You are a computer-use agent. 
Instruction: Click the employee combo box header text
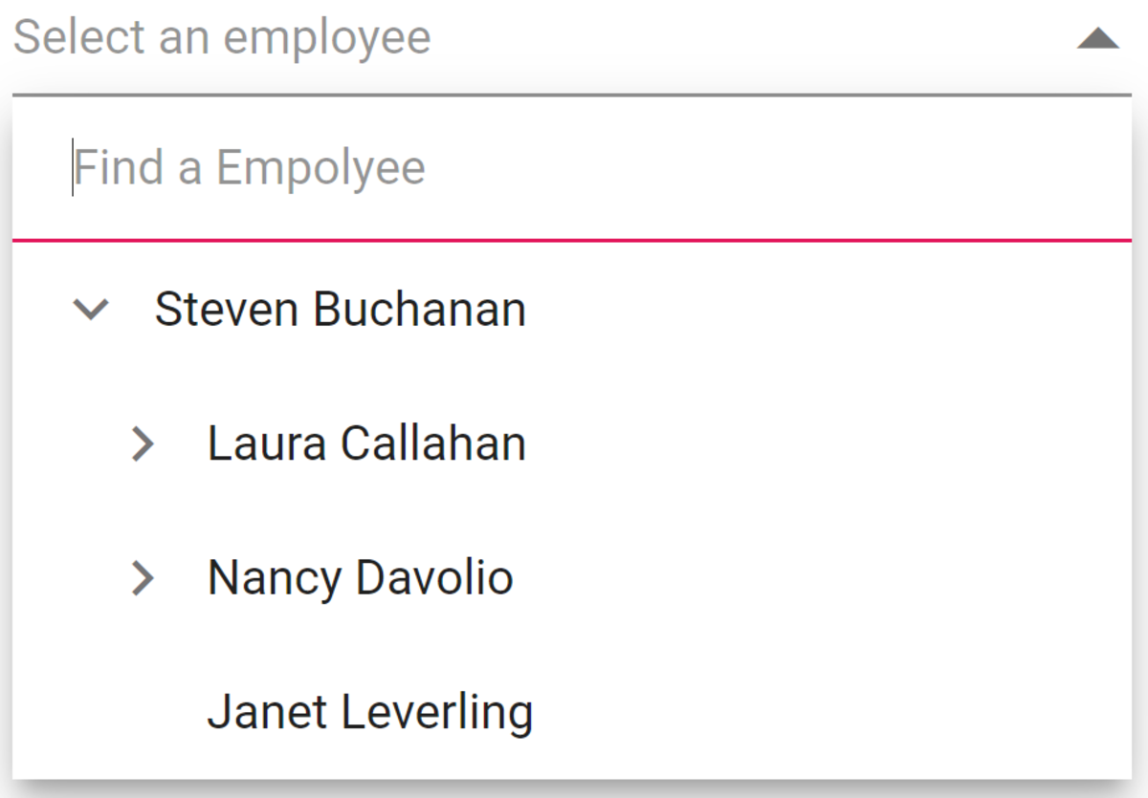click(x=222, y=38)
